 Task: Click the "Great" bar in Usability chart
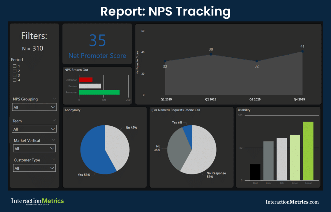[308, 150]
